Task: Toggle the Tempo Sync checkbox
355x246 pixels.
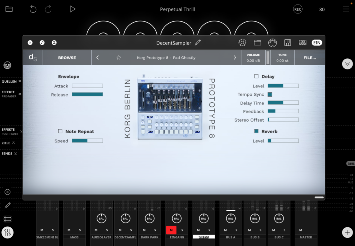Action: coord(270,94)
